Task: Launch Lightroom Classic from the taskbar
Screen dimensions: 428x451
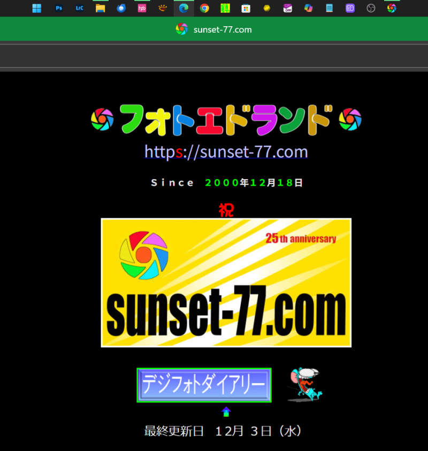Action: (x=79, y=8)
